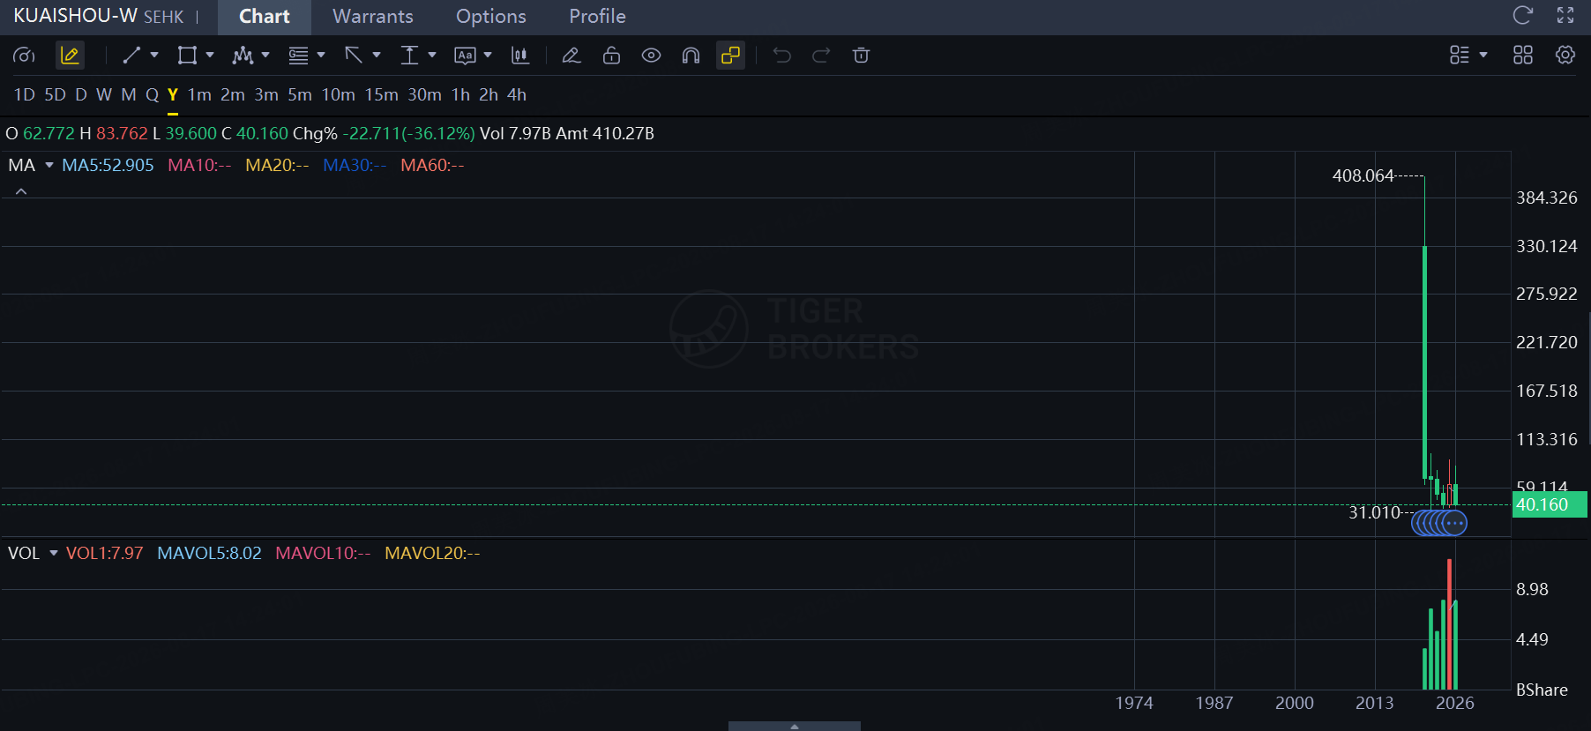Click the four-square grid layout icon
The height and width of the screenshot is (731, 1591).
pos(1523,56)
